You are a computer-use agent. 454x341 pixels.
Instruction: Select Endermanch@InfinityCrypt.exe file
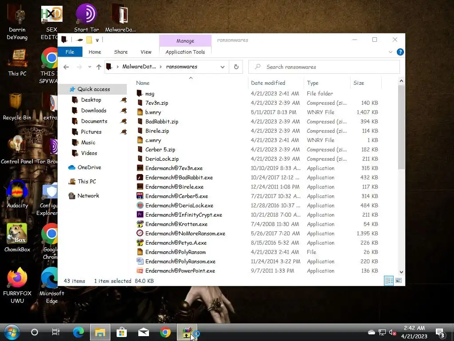pos(184,215)
